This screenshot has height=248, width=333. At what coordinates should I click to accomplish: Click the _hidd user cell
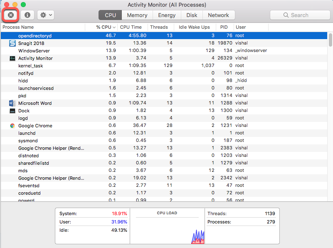click(241, 80)
